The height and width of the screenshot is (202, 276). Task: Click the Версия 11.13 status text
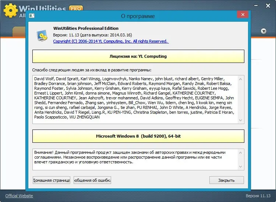point(258,196)
